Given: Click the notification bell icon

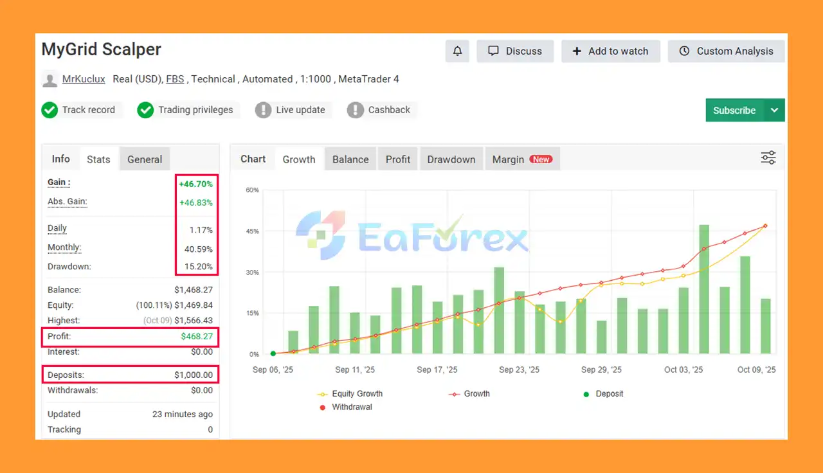Looking at the screenshot, I should tap(457, 51).
